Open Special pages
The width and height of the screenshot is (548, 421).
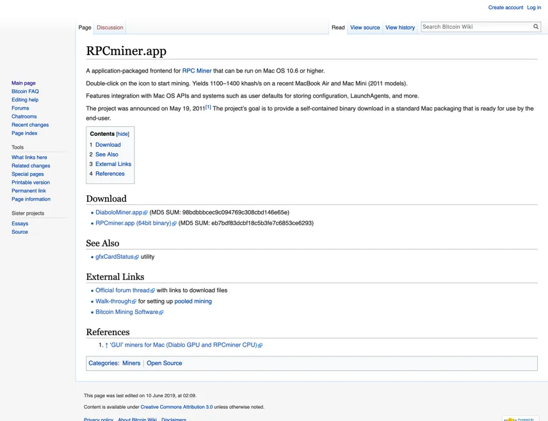pos(28,174)
